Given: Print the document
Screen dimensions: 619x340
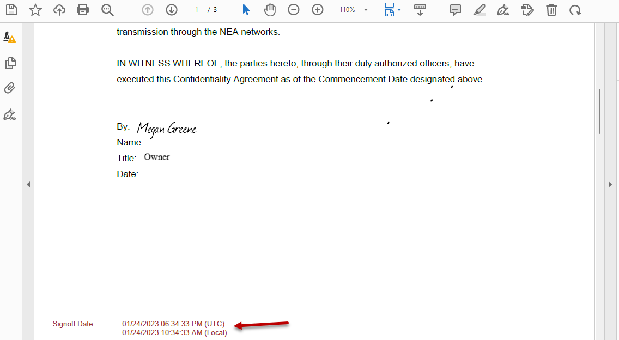Looking at the screenshot, I should (83, 10).
